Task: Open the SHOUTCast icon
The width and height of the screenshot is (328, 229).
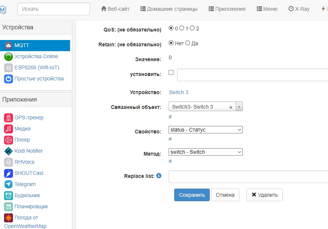Action: tap(9, 173)
